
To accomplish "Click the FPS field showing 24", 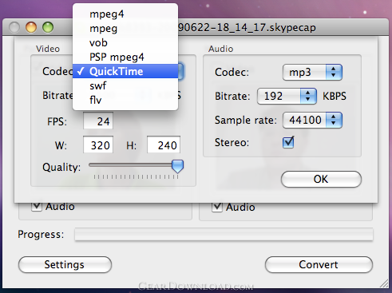I will point(98,121).
